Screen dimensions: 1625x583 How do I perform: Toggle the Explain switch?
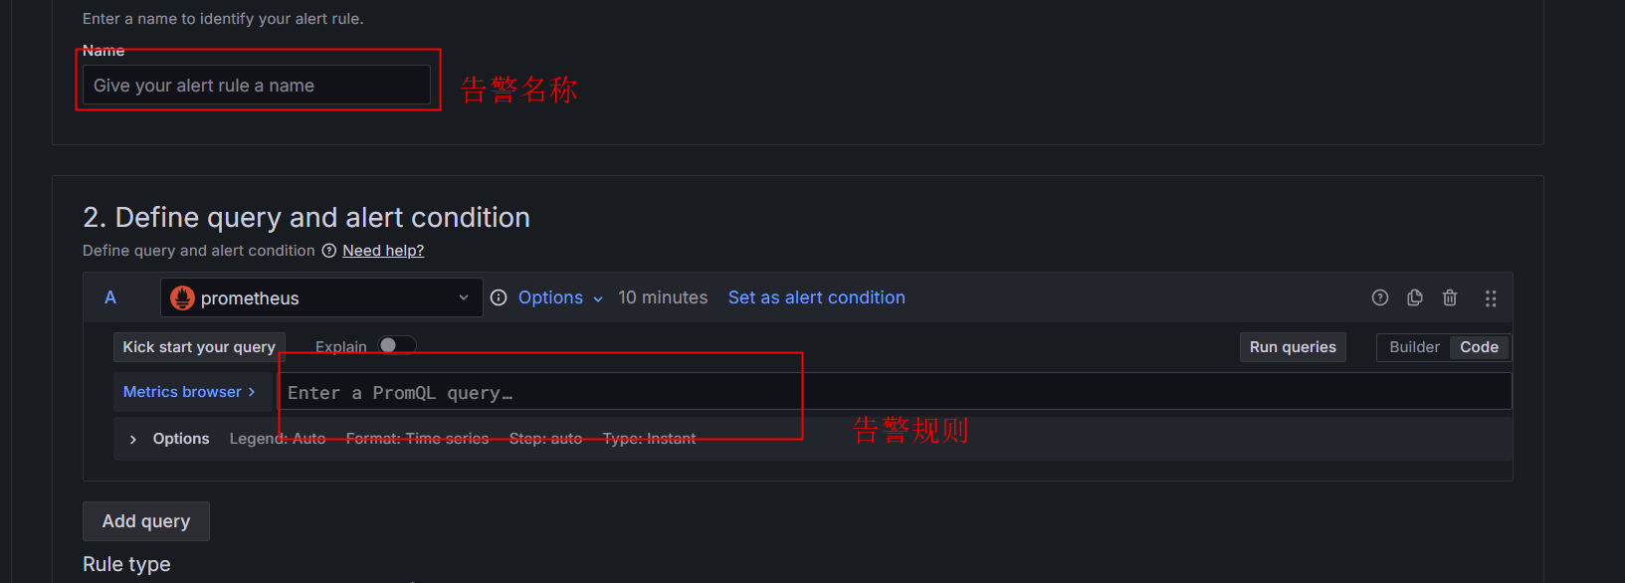(x=397, y=344)
